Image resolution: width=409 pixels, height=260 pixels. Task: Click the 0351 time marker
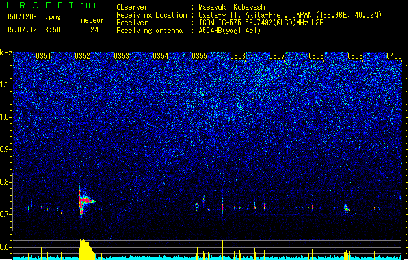44,56
